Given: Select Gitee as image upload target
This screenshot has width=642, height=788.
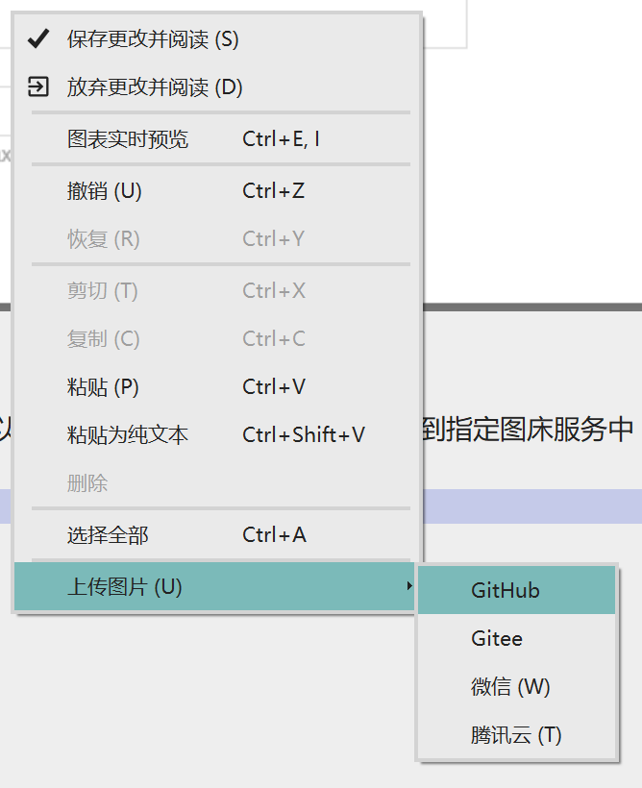Looking at the screenshot, I should pos(517,639).
